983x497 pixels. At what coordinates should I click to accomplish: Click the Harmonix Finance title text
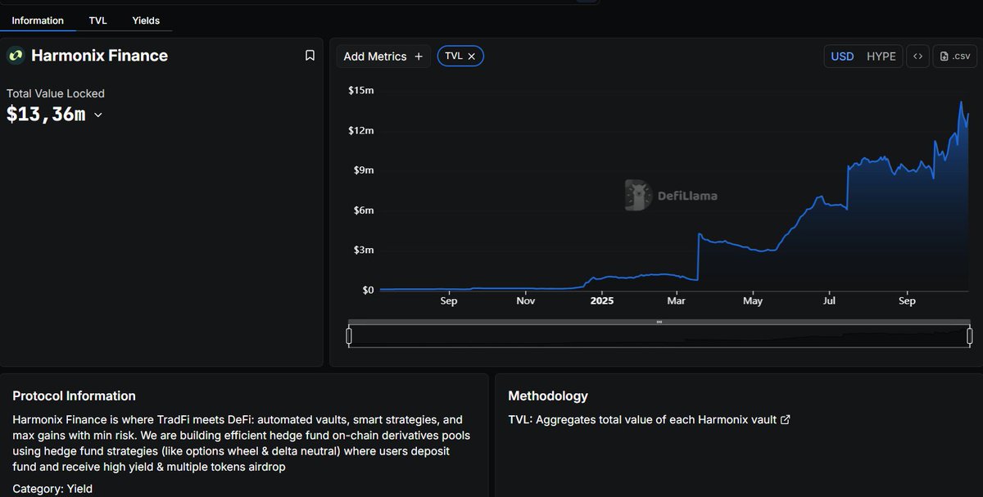99,56
